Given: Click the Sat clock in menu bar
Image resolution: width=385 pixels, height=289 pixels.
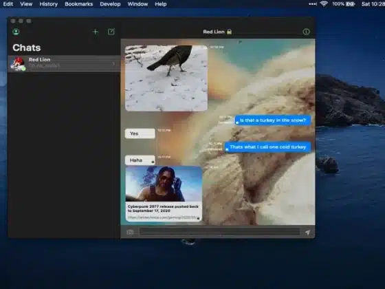Looking at the screenshot, I should 373,4.
